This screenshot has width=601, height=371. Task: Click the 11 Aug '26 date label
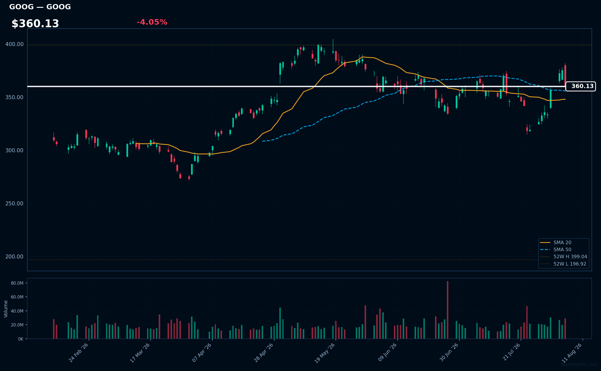click(x=572, y=353)
